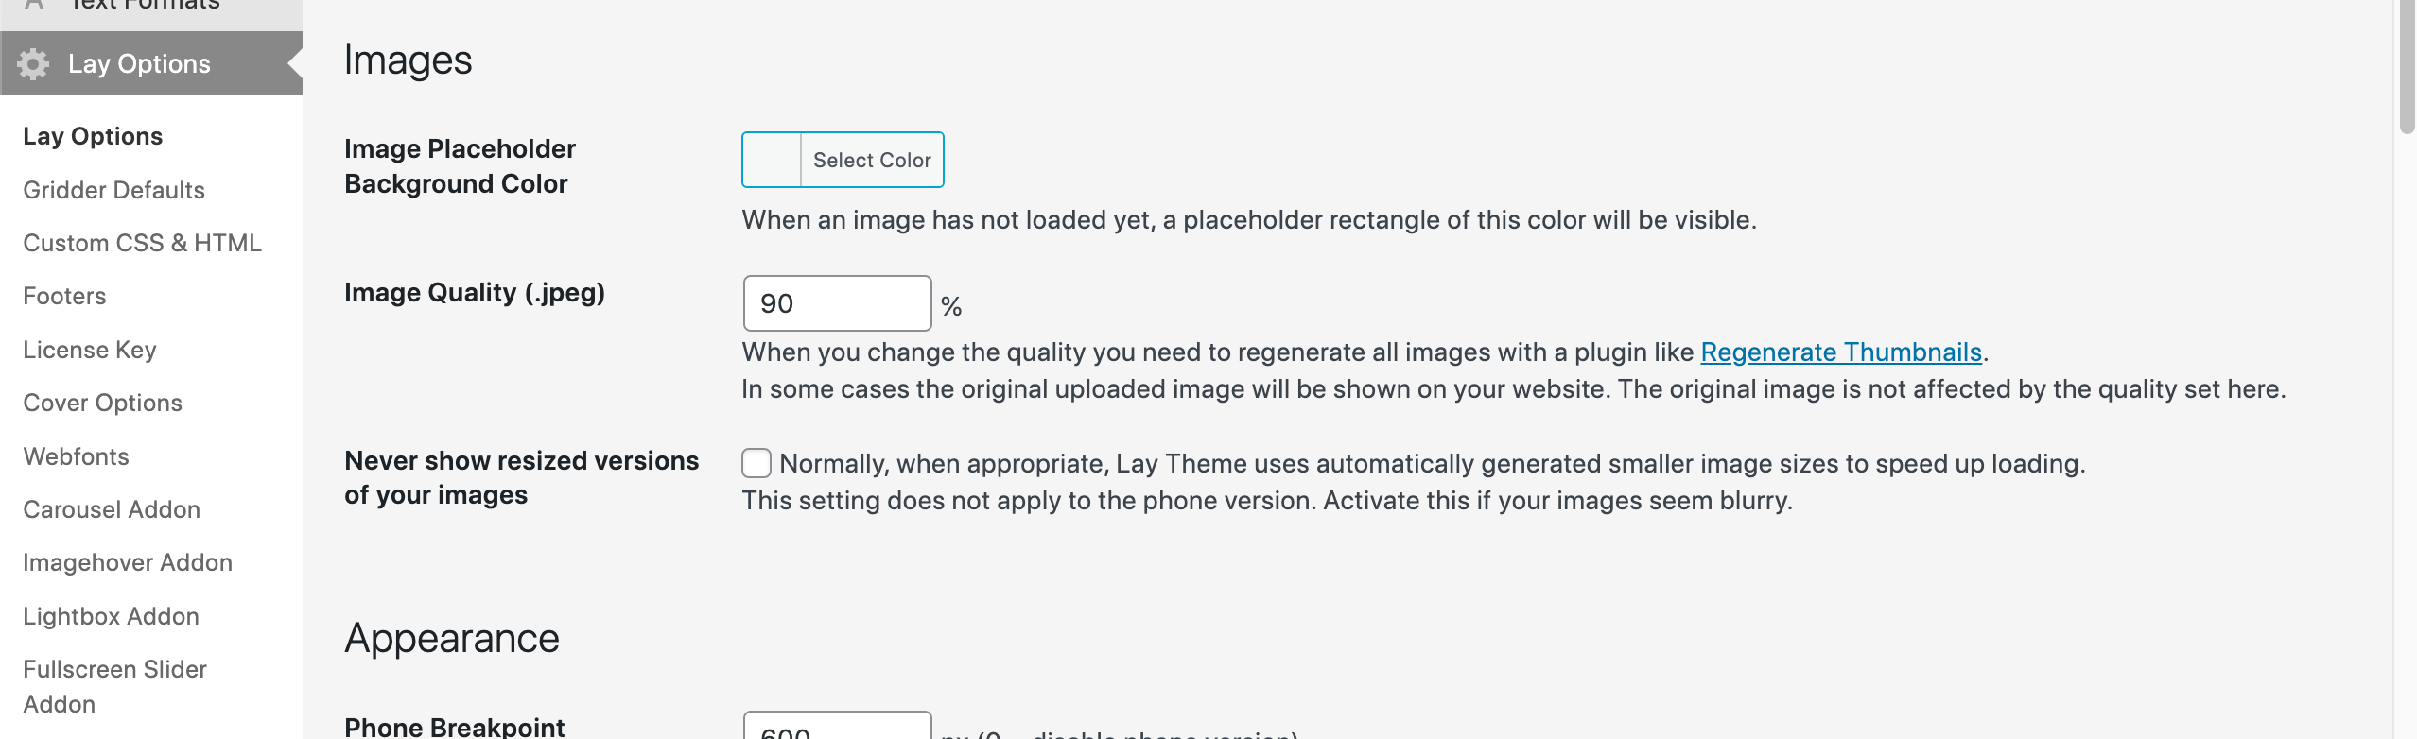
Task: Open Fullscreen Slider Addon settings
Action: (x=114, y=686)
